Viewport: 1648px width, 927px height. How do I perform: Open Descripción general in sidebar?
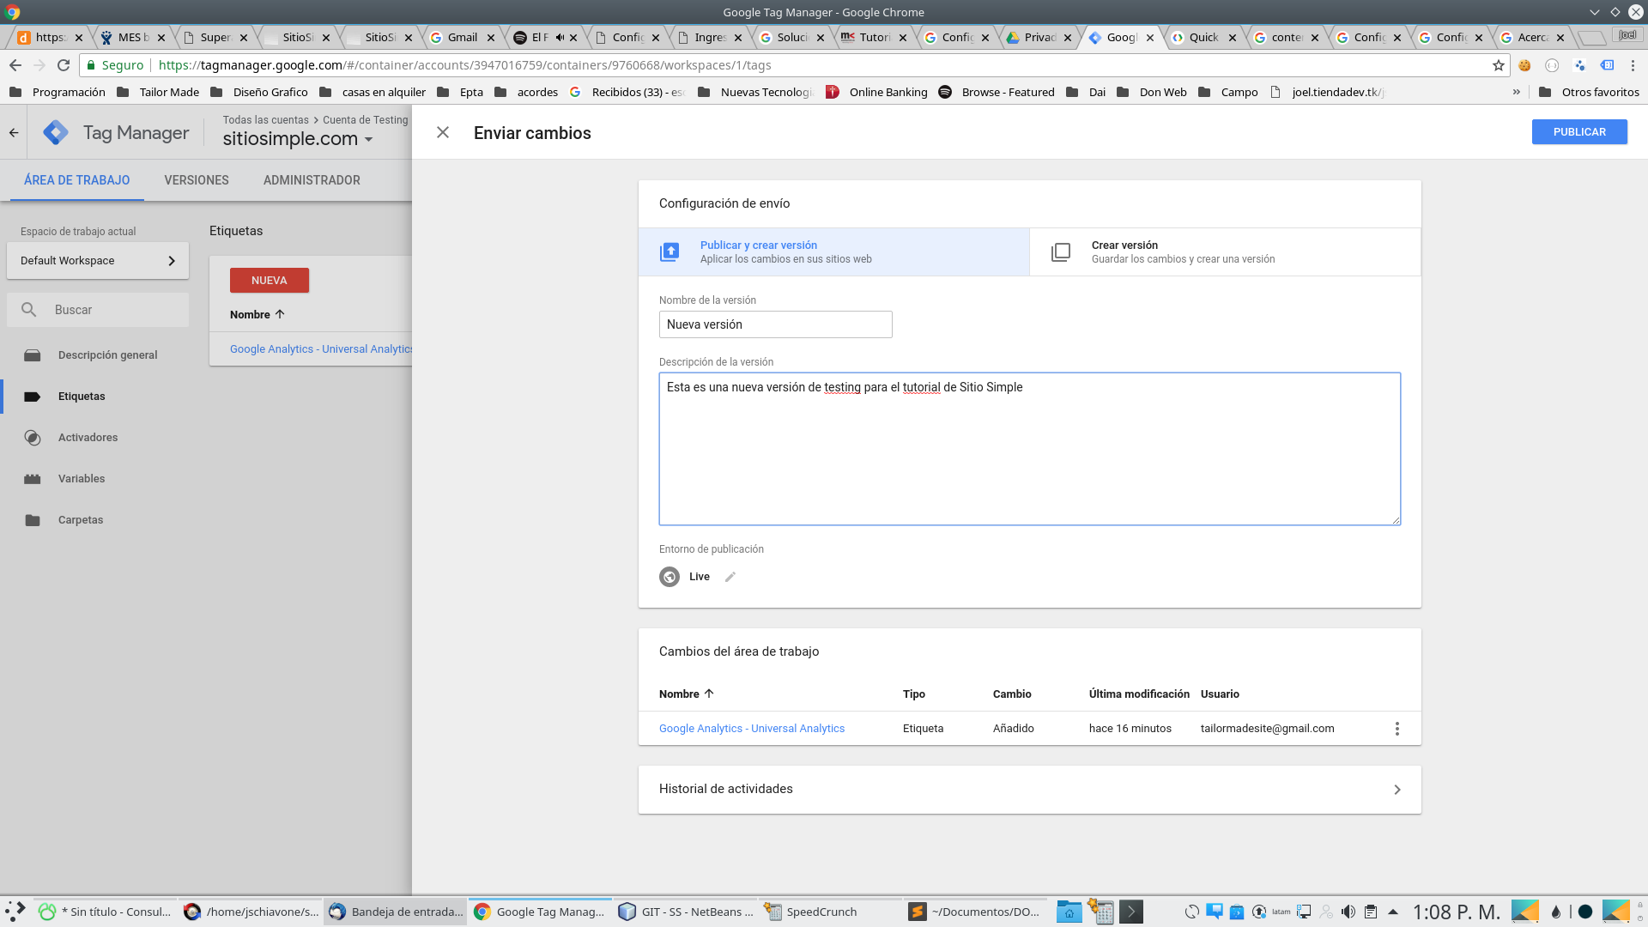107,355
